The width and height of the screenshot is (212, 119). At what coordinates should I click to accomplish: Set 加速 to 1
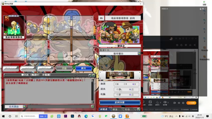point(125,84)
